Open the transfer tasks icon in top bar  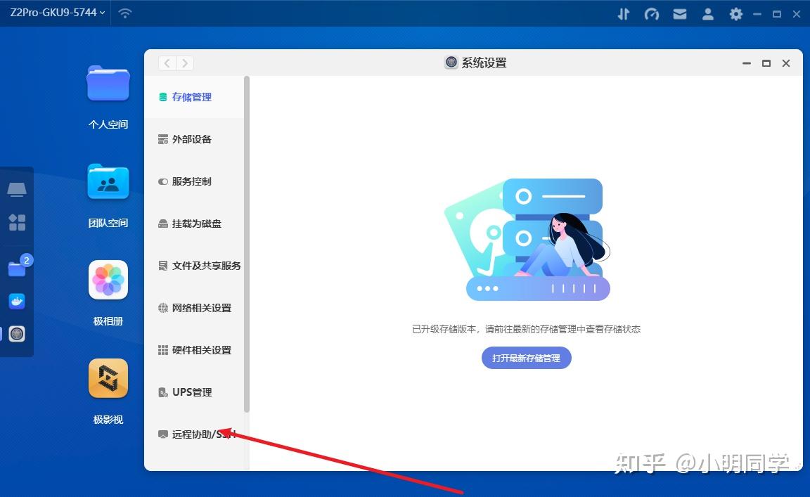coord(623,13)
